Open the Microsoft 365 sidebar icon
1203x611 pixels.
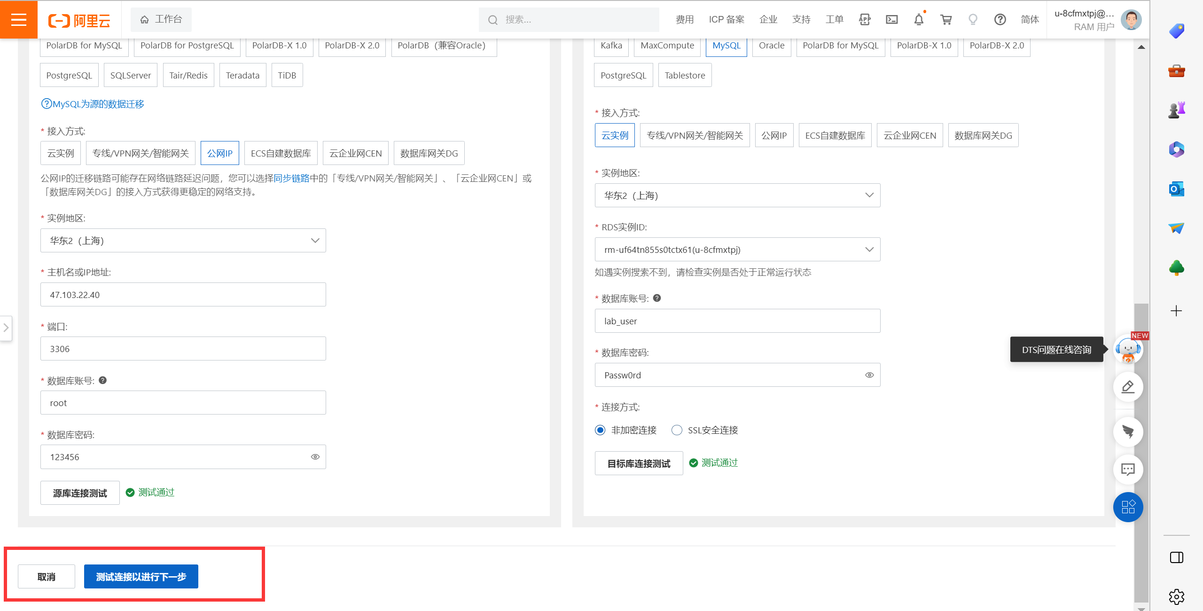click(1177, 149)
